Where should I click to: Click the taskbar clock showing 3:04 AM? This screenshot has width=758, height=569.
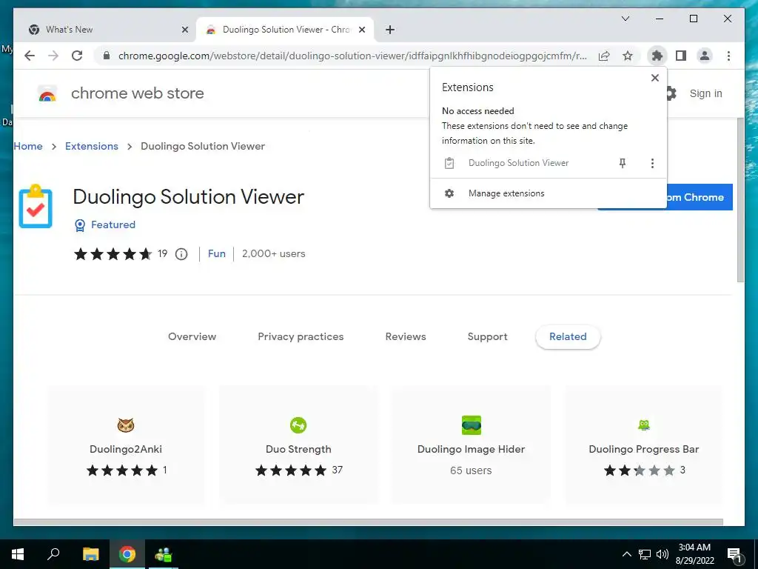click(694, 554)
